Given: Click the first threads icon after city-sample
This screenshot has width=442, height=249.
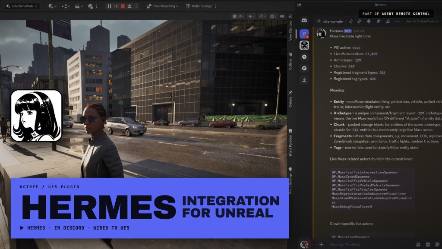Looking at the screenshot, I should click(351, 22).
